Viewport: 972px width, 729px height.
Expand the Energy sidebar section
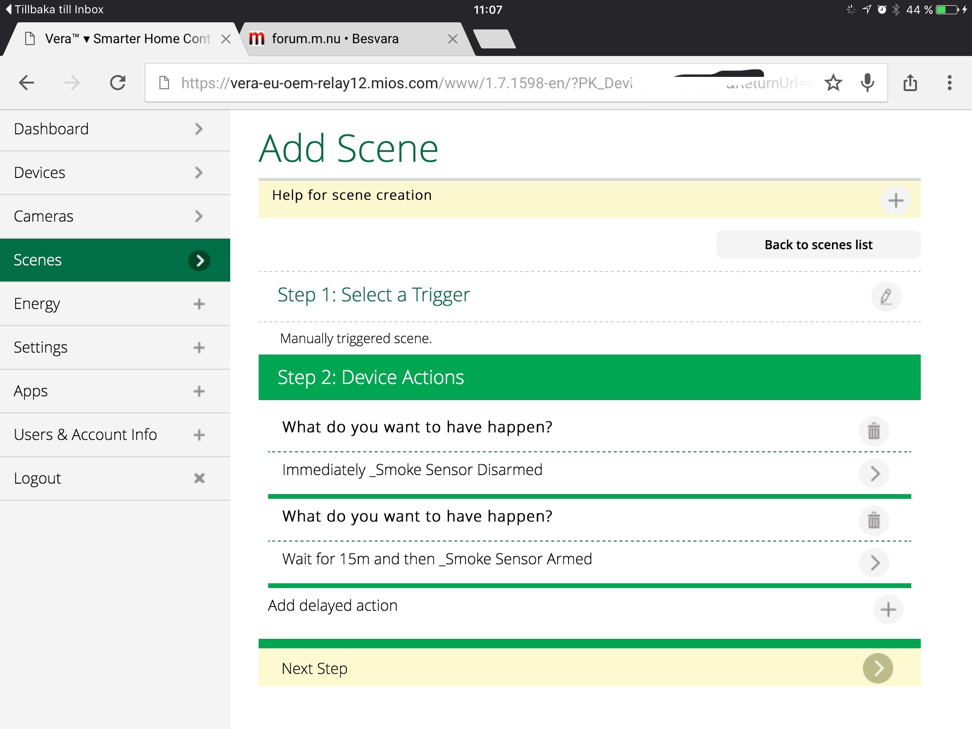coord(199,304)
